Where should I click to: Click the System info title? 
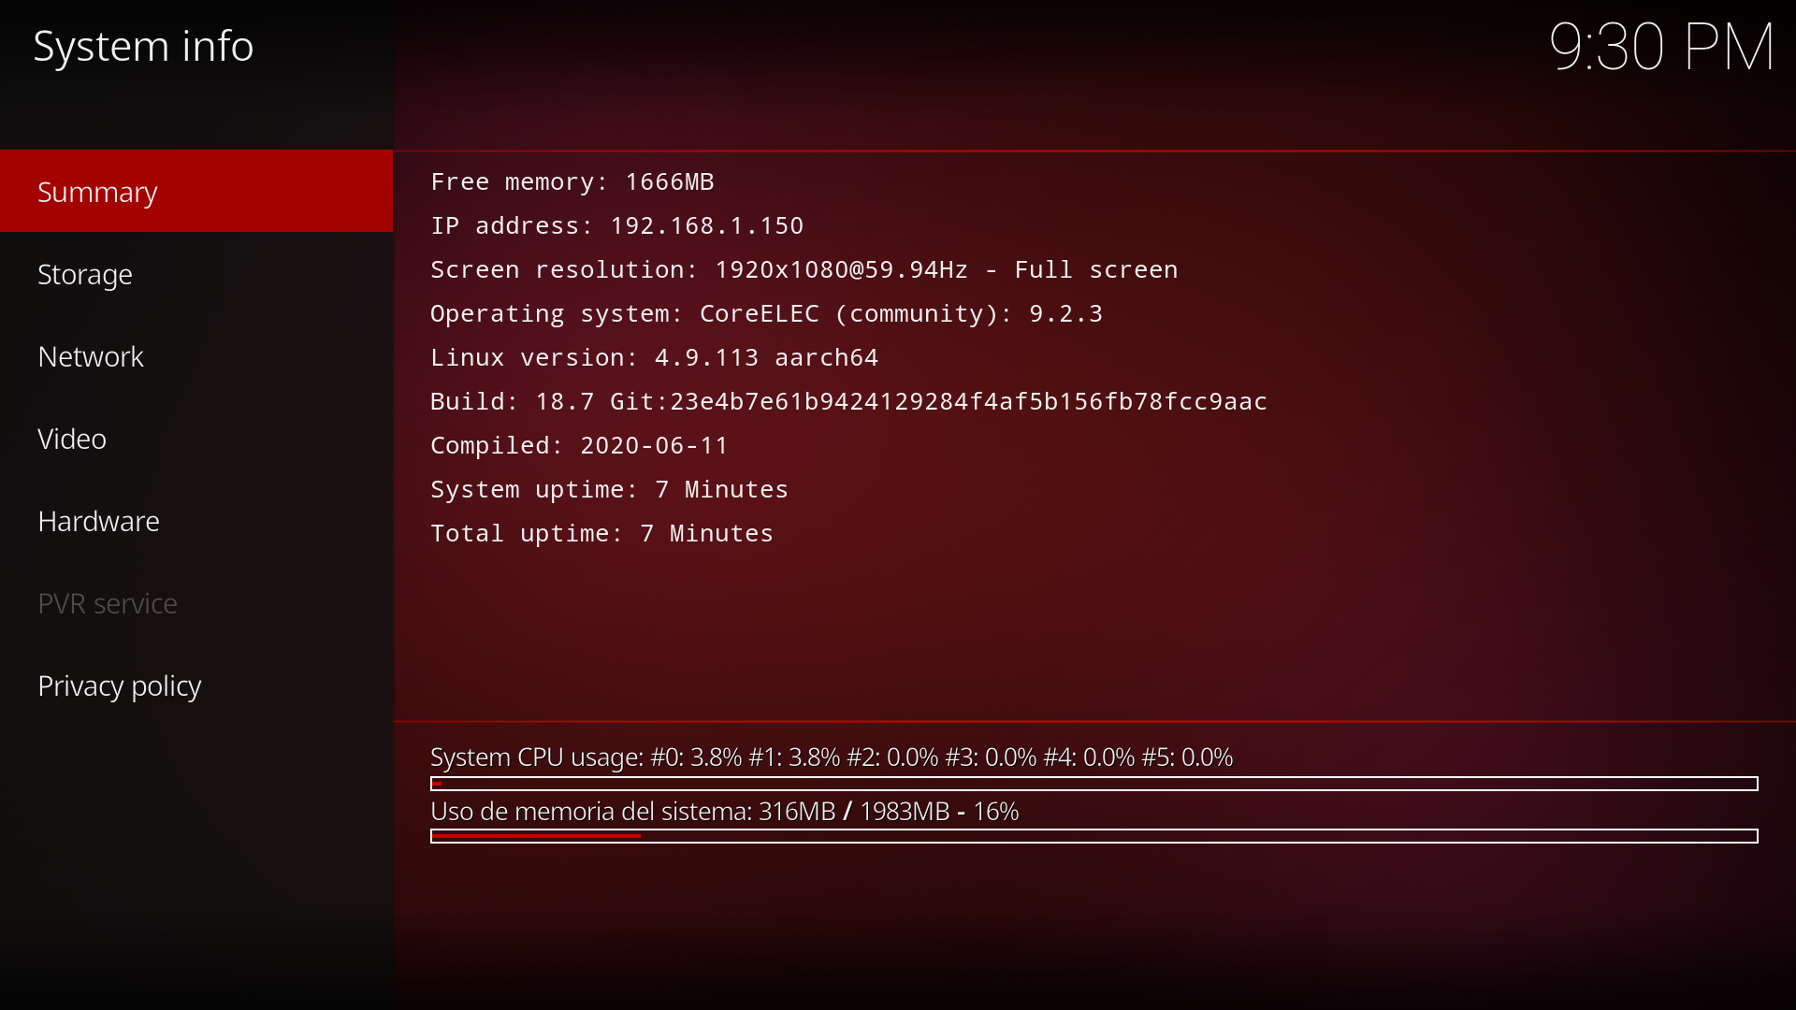click(x=143, y=46)
